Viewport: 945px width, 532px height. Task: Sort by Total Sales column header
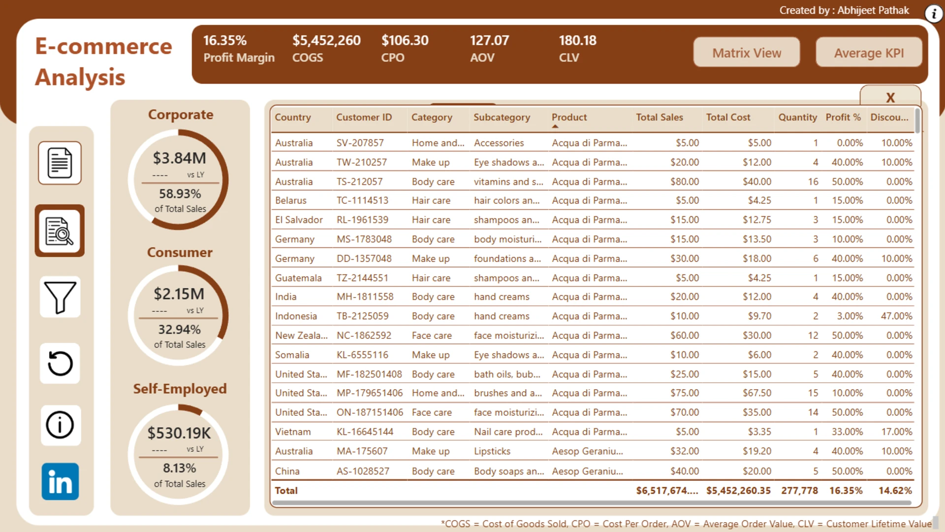point(660,117)
